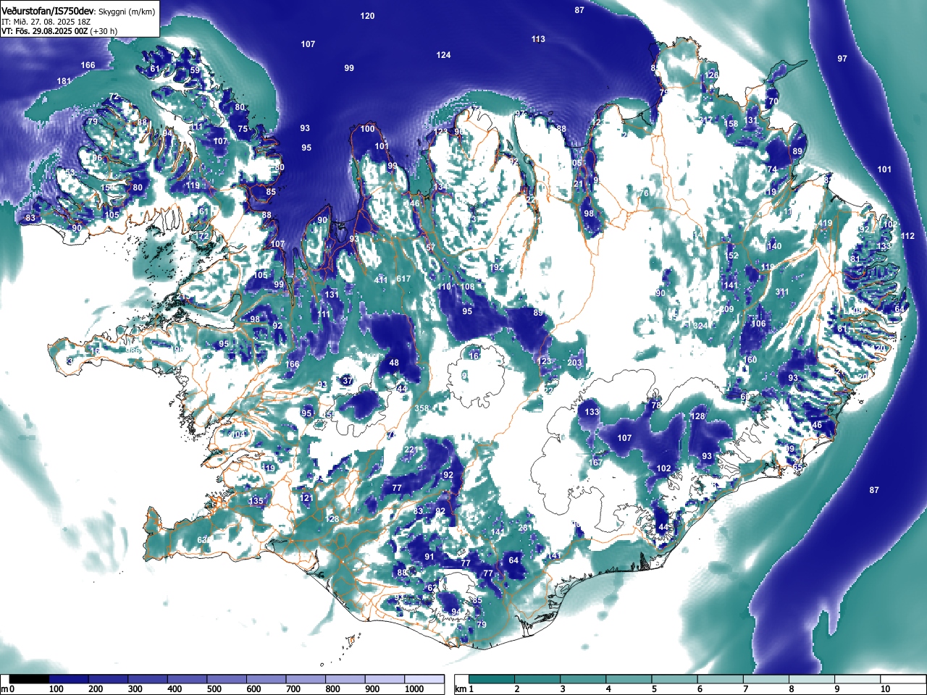927x695 pixels.
Task: Click the map value '72' in the Westfjords
Action: 114,97
